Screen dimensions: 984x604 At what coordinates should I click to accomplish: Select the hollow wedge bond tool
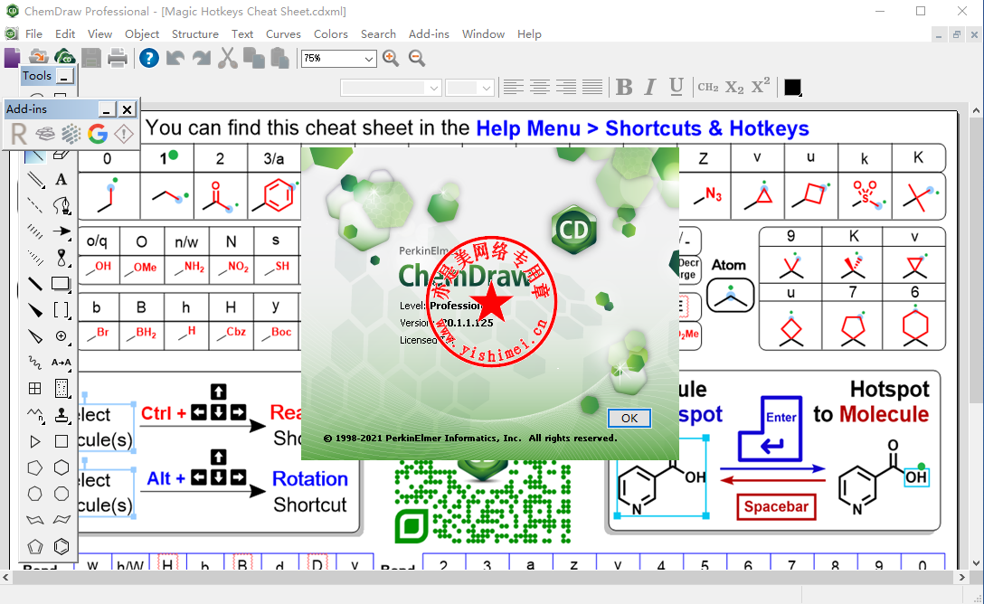tap(34, 336)
